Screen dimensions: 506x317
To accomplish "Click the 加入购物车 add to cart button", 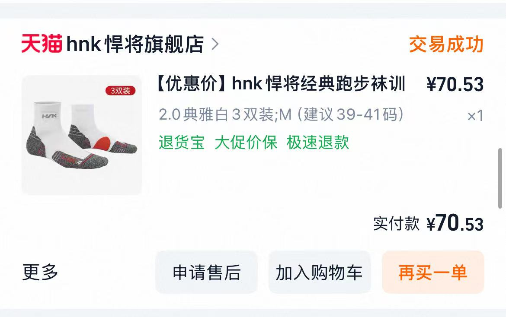I will tap(320, 272).
